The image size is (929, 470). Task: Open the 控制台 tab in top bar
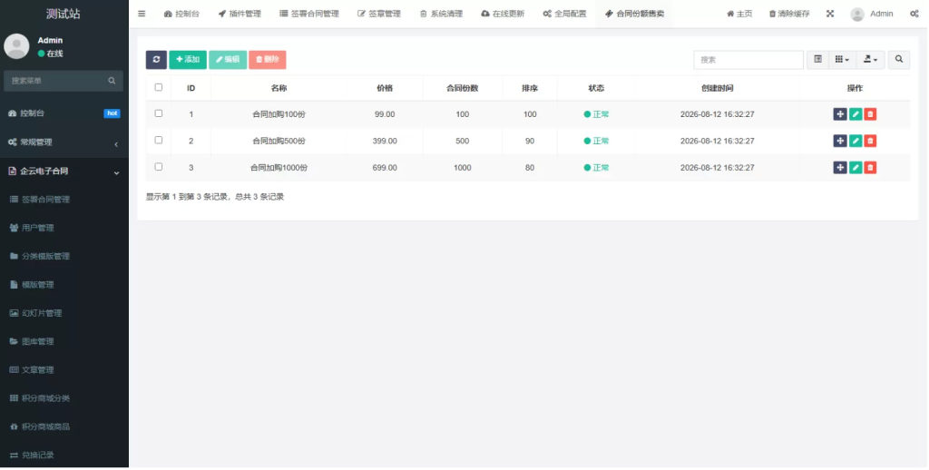pos(181,14)
